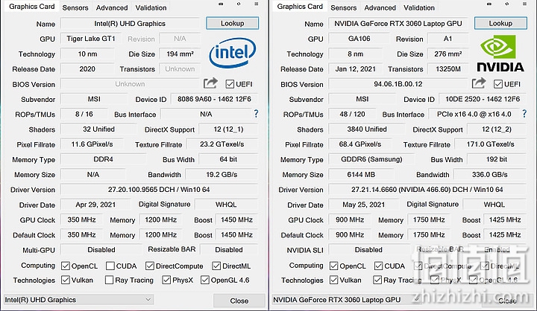Open the hamburger menu icon in NVIDIA window
Image resolution: width=537 pixels, height=311 pixels.
[524, 4]
